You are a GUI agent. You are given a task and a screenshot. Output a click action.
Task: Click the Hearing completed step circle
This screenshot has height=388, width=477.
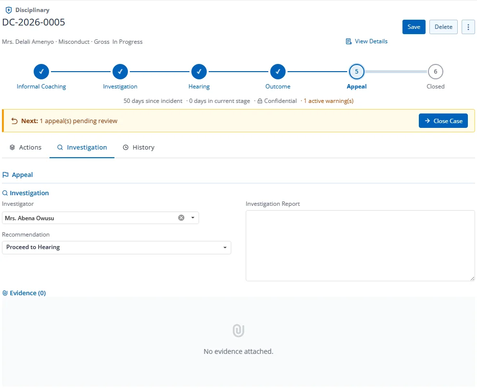(199, 72)
